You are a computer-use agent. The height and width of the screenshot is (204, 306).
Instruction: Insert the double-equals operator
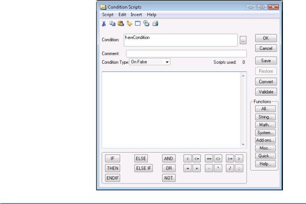tap(209, 159)
